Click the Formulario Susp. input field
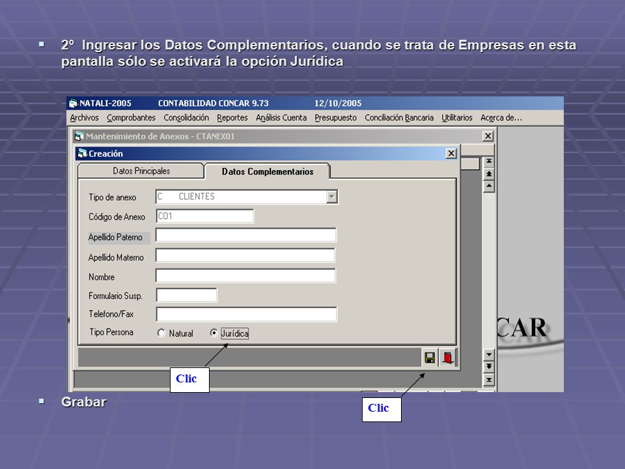The width and height of the screenshot is (625, 469). tap(187, 295)
